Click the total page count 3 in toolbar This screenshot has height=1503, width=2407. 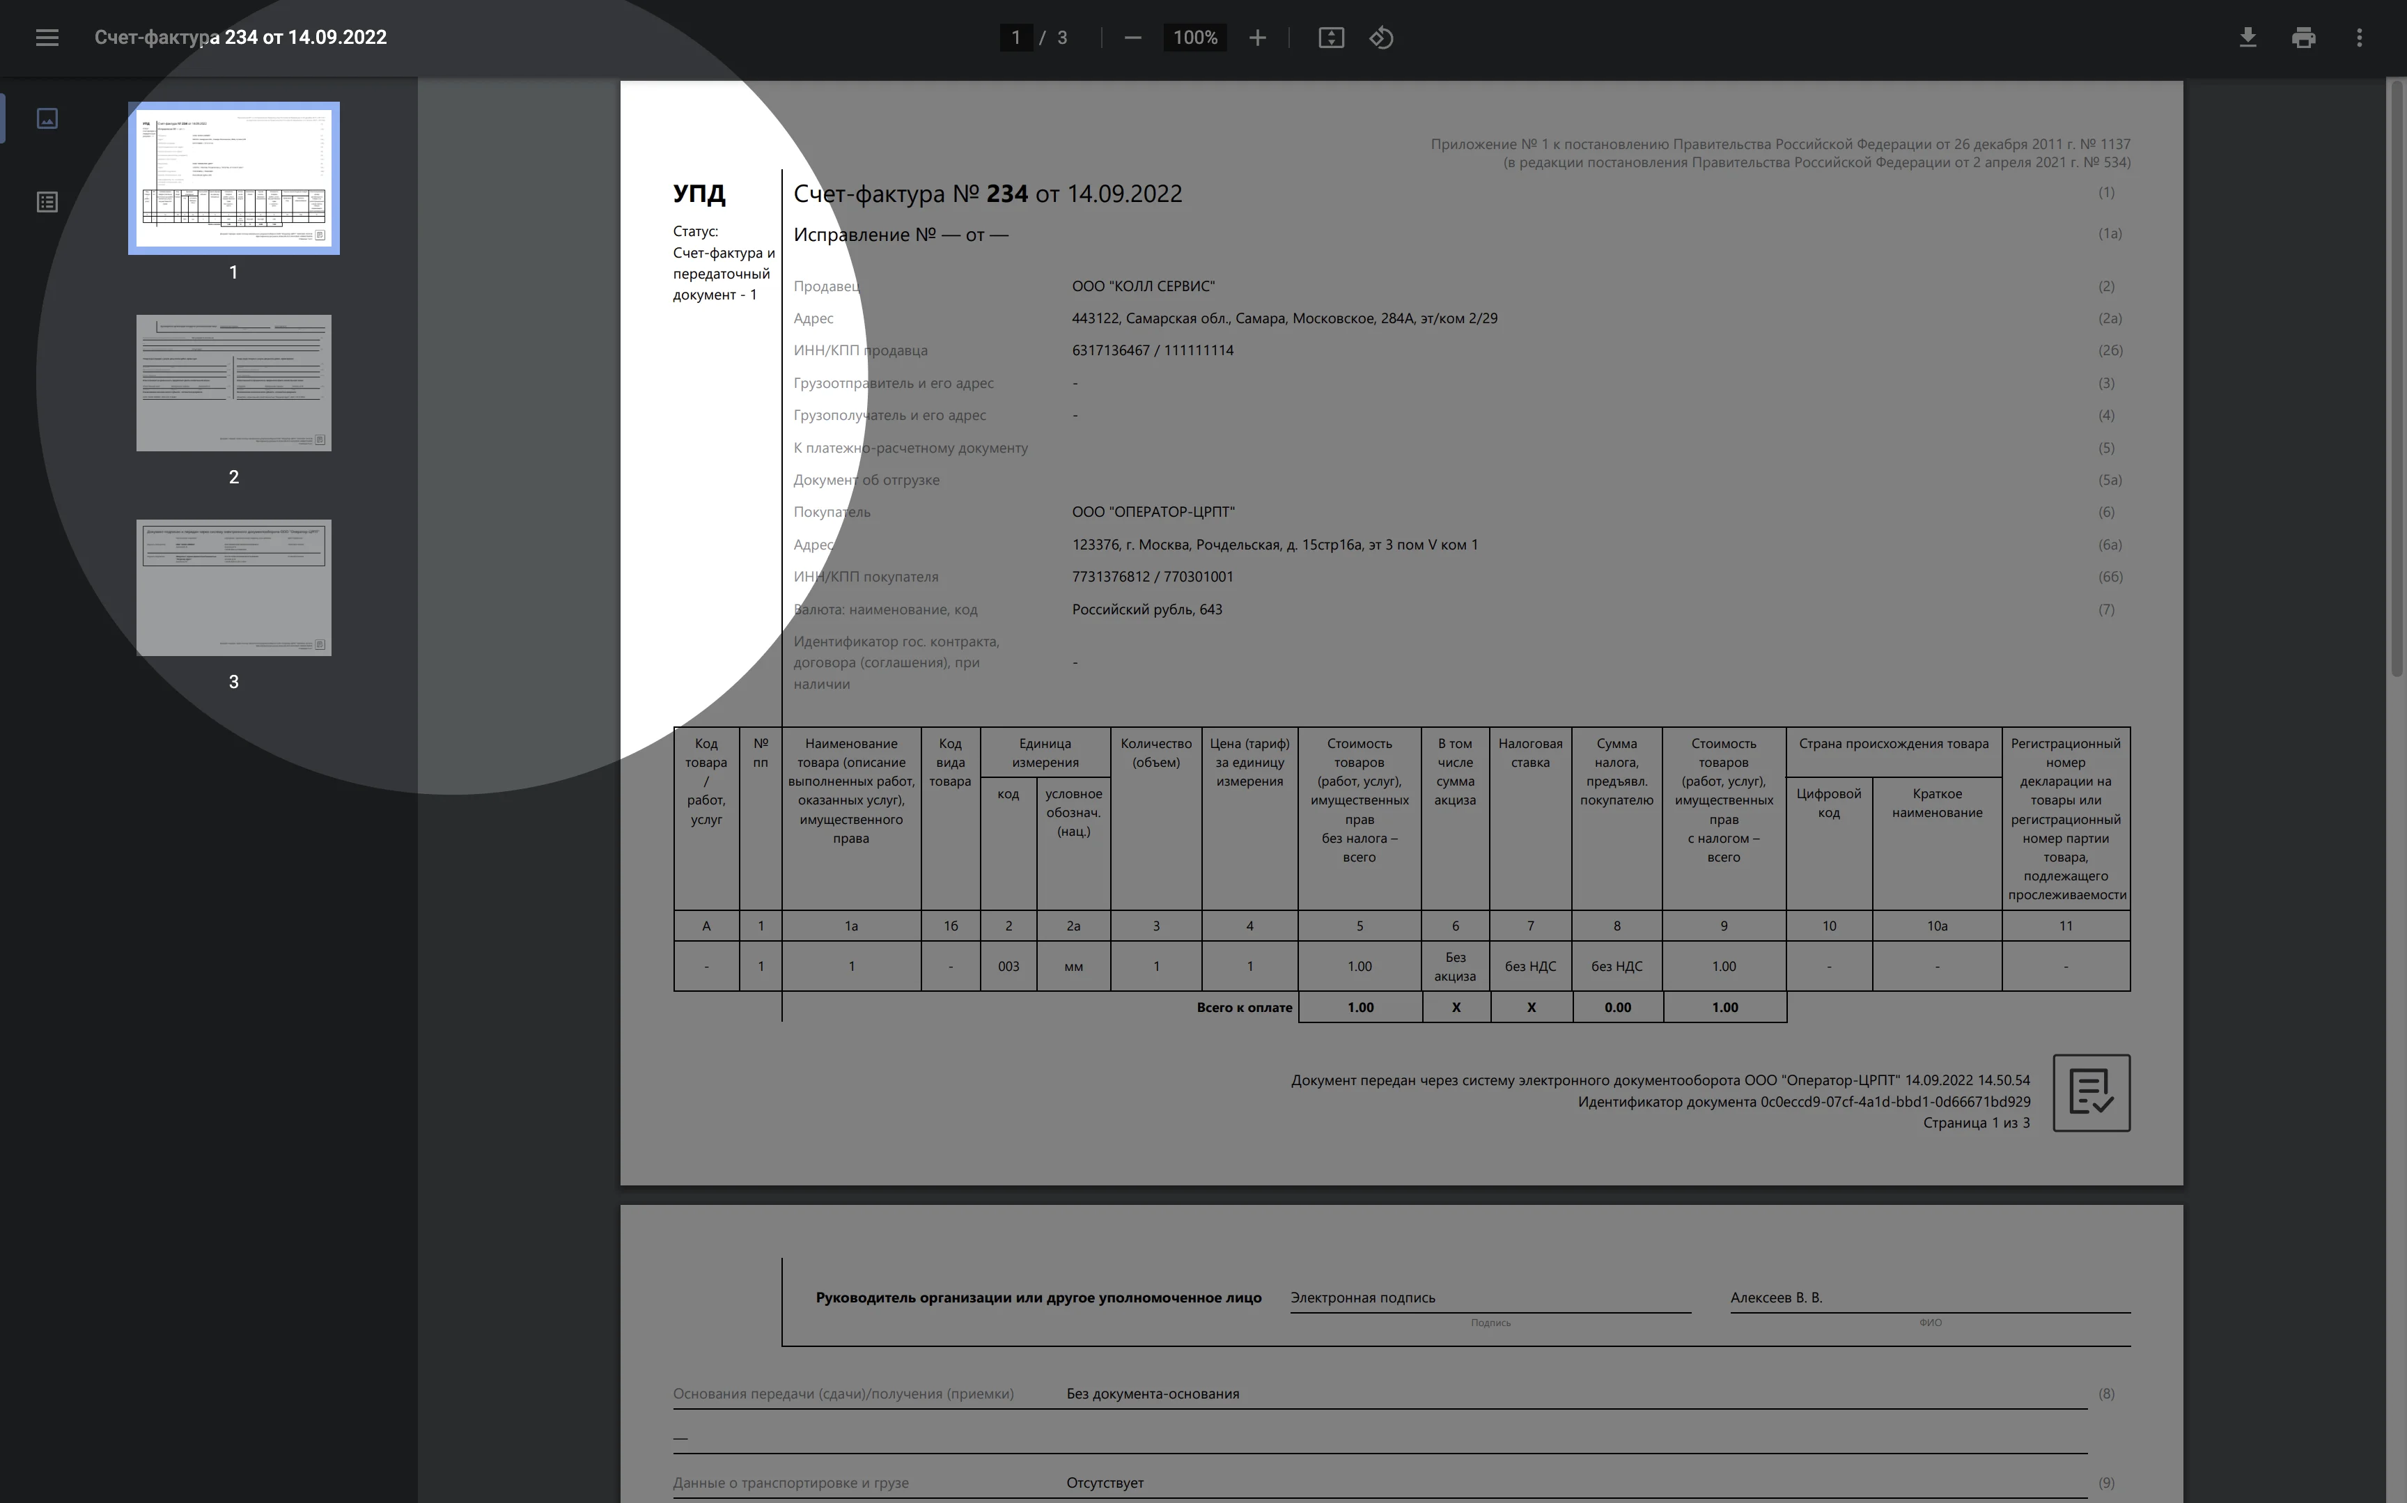pyautogui.click(x=1062, y=38)
